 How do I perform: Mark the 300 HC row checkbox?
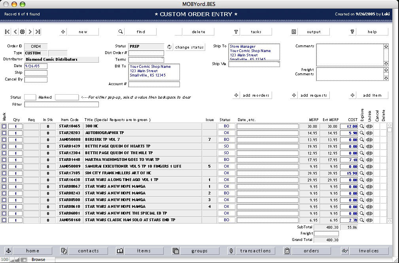(x=4, y=126)
